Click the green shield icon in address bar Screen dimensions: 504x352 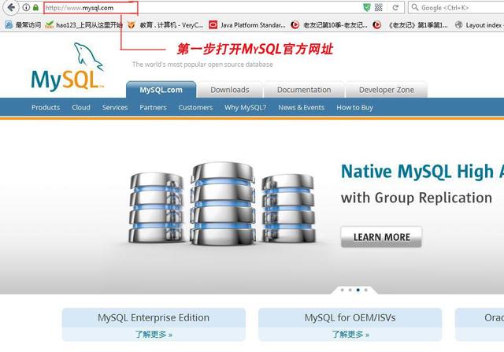pyautogui.click(x=367, y=7)
